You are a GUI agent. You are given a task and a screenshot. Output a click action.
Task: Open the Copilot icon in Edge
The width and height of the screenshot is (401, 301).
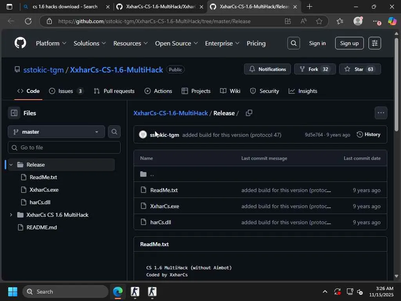click(x=392, y=21)
